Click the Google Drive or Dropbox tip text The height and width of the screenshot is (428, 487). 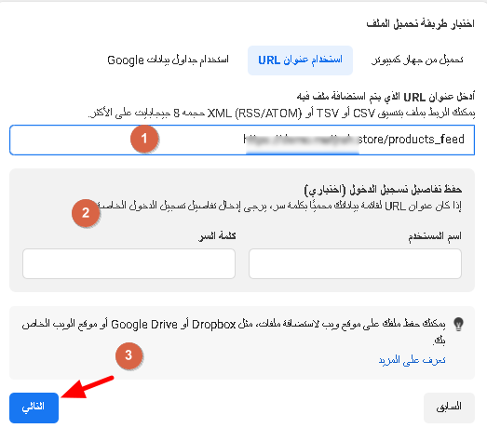click(234, 331)
